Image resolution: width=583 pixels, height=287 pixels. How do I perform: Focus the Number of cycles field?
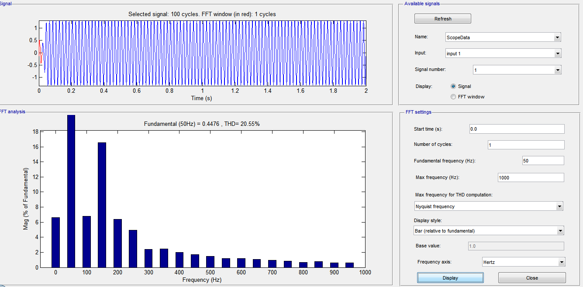[x=525, y=145]
